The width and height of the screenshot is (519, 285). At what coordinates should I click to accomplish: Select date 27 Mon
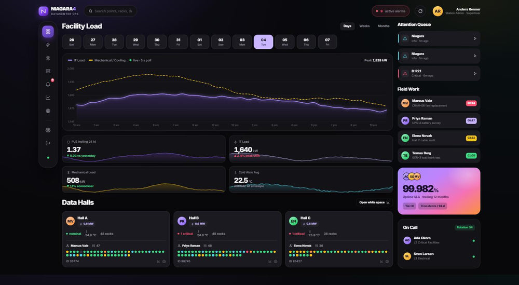coord(93,42)
